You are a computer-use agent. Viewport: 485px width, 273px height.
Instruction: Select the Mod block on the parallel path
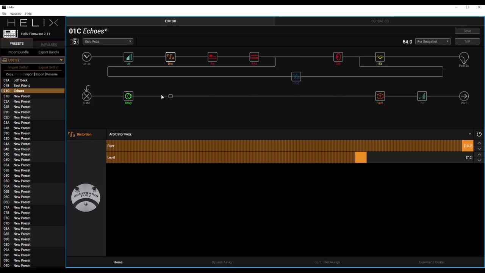[296, 77]
